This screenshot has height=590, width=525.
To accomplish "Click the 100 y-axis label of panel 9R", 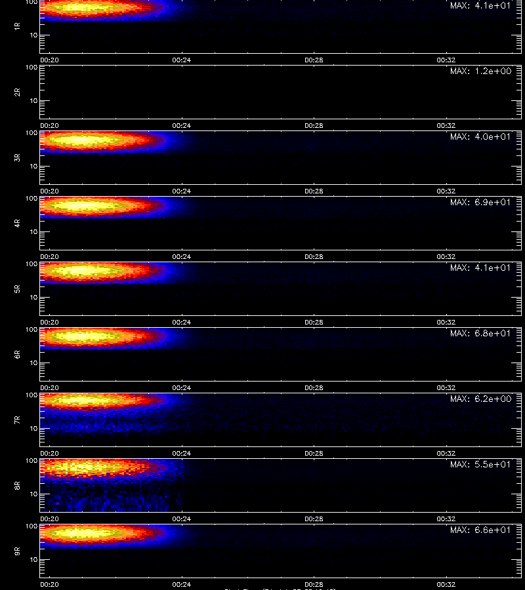I will [x=31, y=526].
